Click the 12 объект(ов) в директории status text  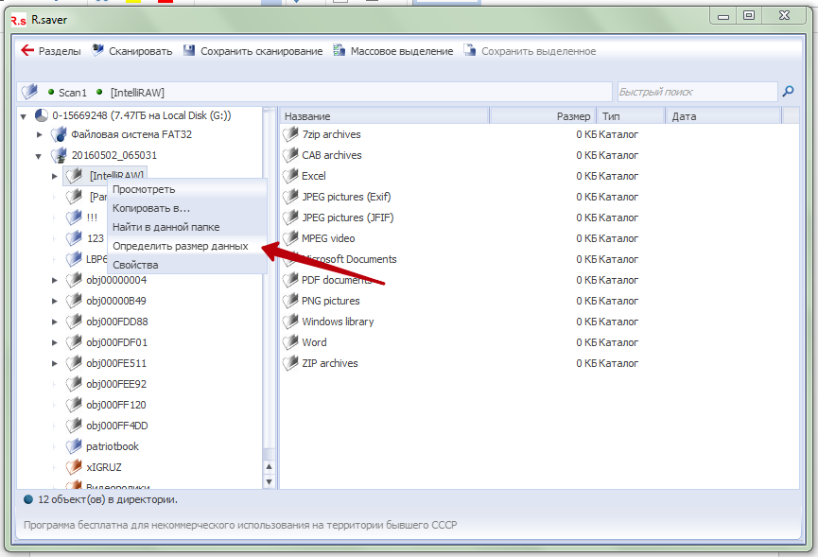(x=108, y=499)
